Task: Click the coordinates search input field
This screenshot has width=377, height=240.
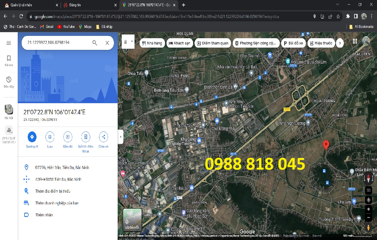Action: point(57,43)
